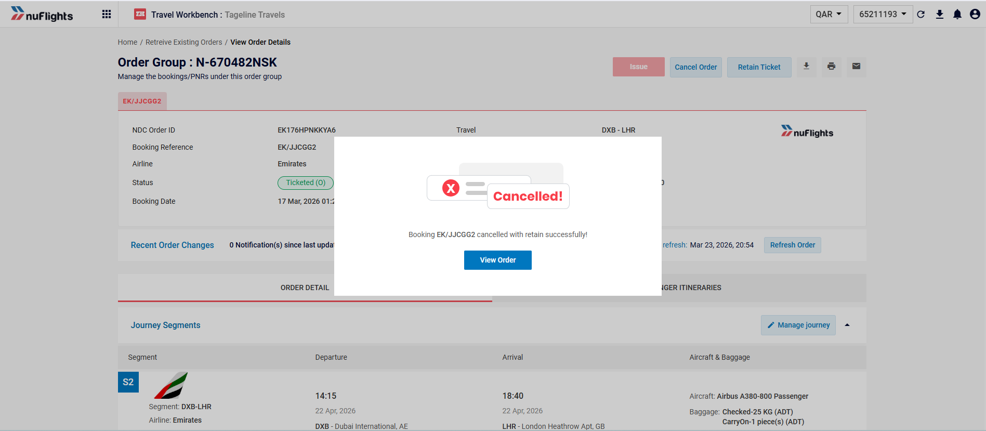
Task: Click the Recent Order Changes heading
Action: 172,245
